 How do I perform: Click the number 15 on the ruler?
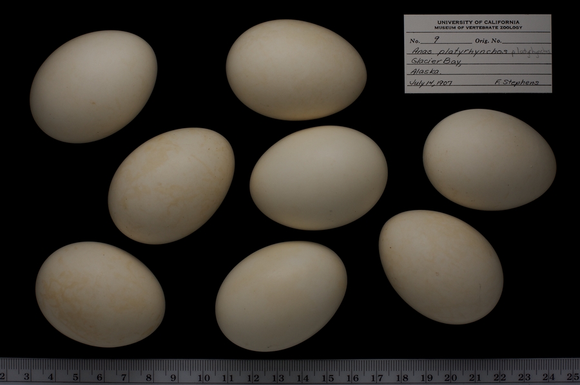tap(328, 377)
